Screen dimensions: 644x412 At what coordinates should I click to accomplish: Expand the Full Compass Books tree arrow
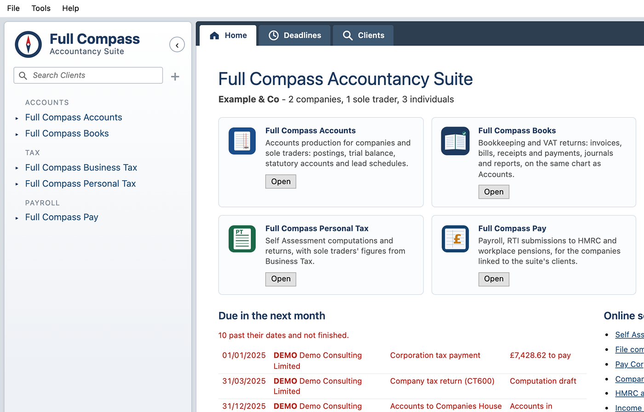[x=17, y=134]
